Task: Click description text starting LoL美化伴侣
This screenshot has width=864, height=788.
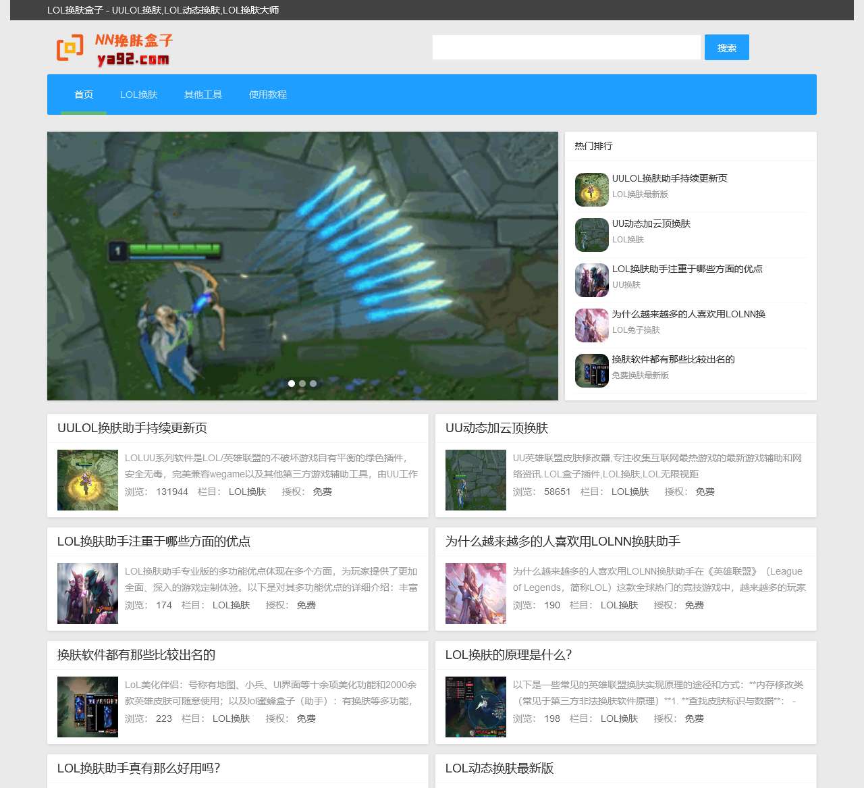Action: (271, 693)
